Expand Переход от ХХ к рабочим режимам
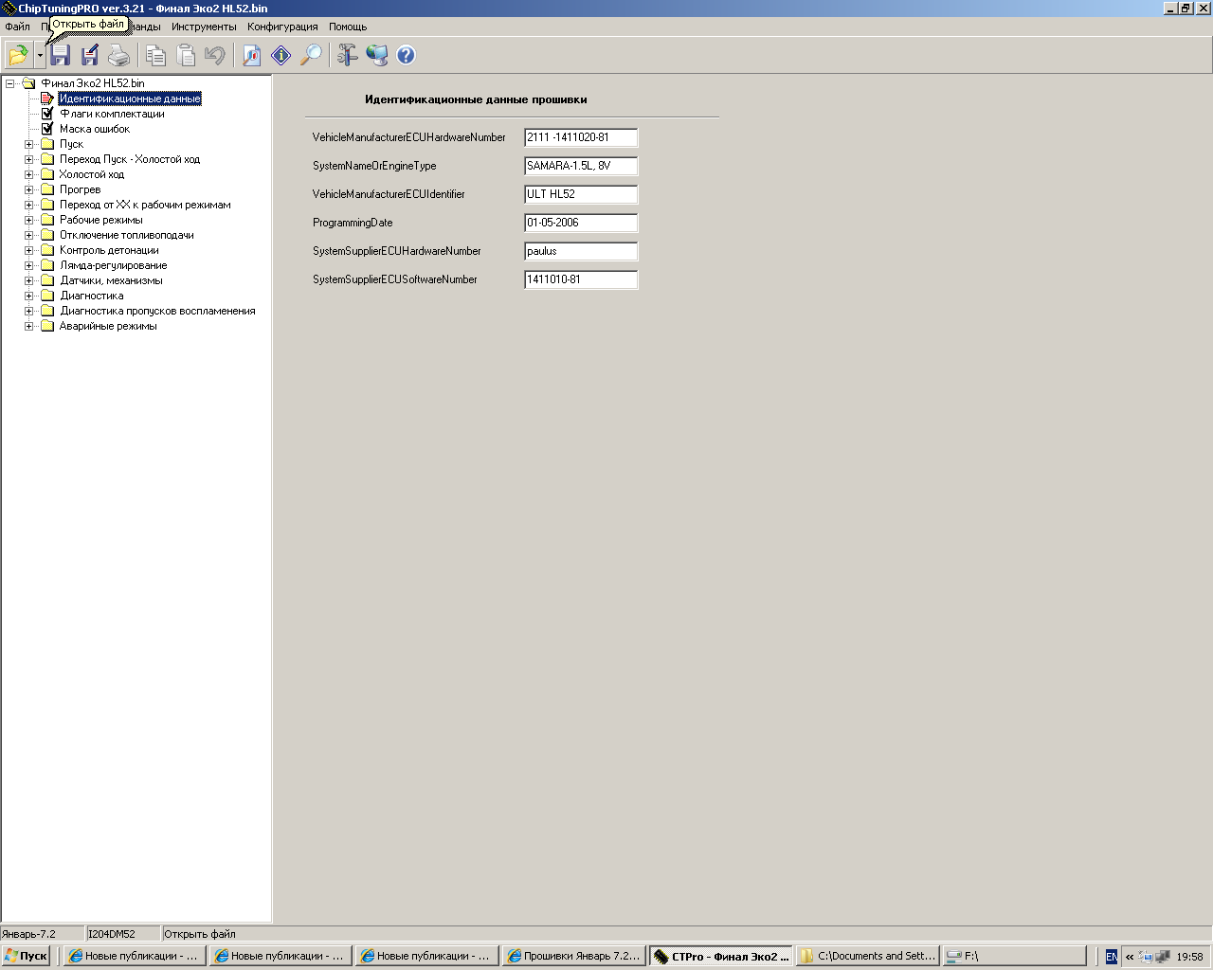The image size is (1213, 970). (29, 205)
